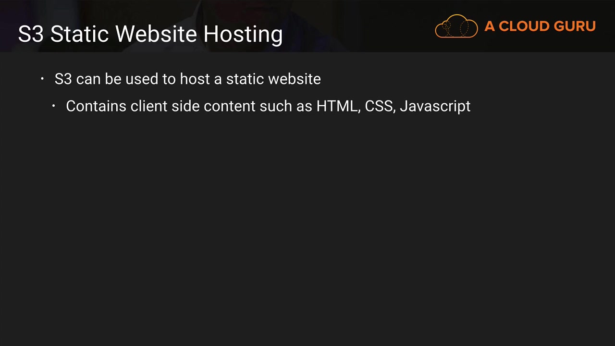Viewport: 615px width, 346px height.
Task: Click the sub-bullet dot before 'Contains client side'
Action: click(x=54, y=105)
